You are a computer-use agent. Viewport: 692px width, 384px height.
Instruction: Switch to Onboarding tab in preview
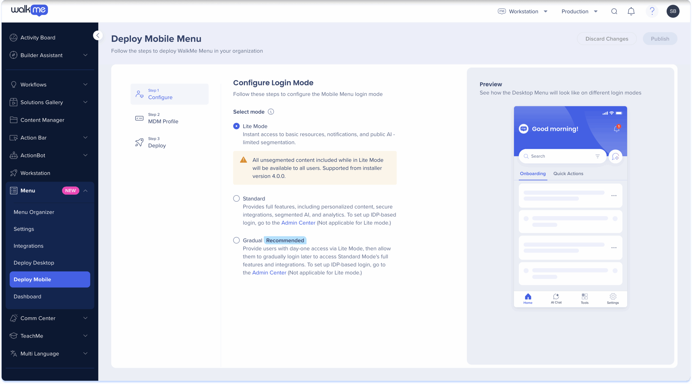533,174
